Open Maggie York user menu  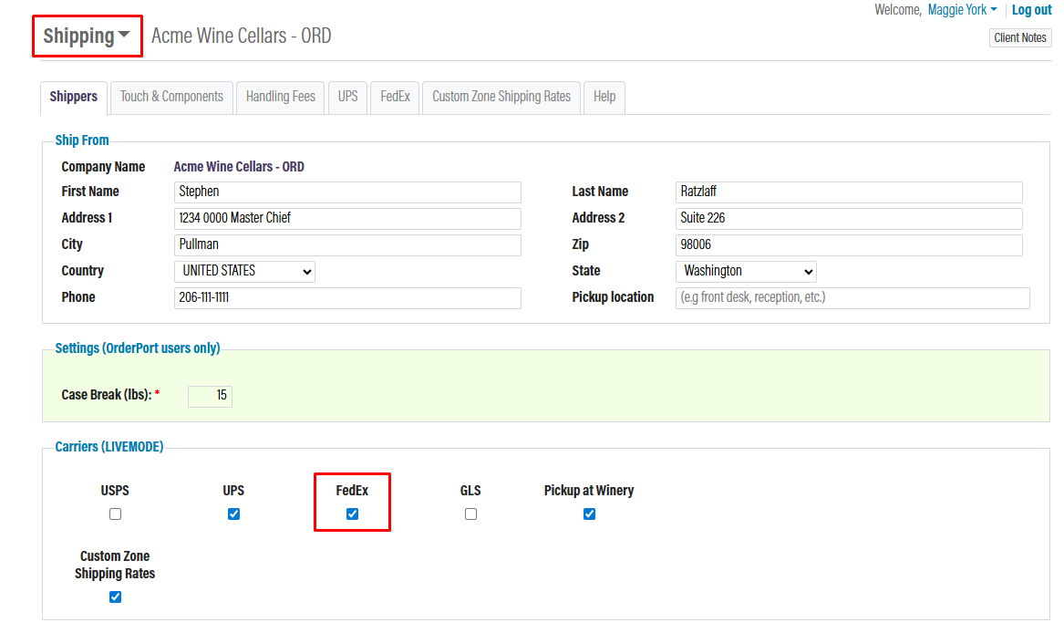point(962,10)
